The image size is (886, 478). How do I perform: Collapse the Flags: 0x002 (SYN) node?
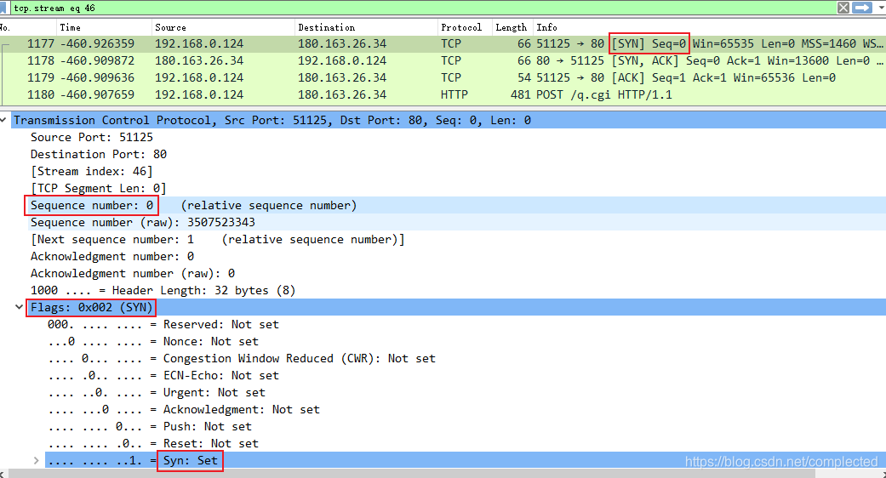pyautogui.click(x=20, y=307)
